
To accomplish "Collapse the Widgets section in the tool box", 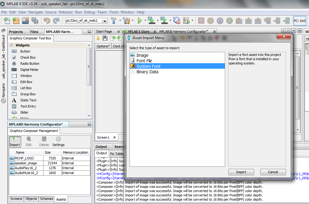I will coord(12,45).
